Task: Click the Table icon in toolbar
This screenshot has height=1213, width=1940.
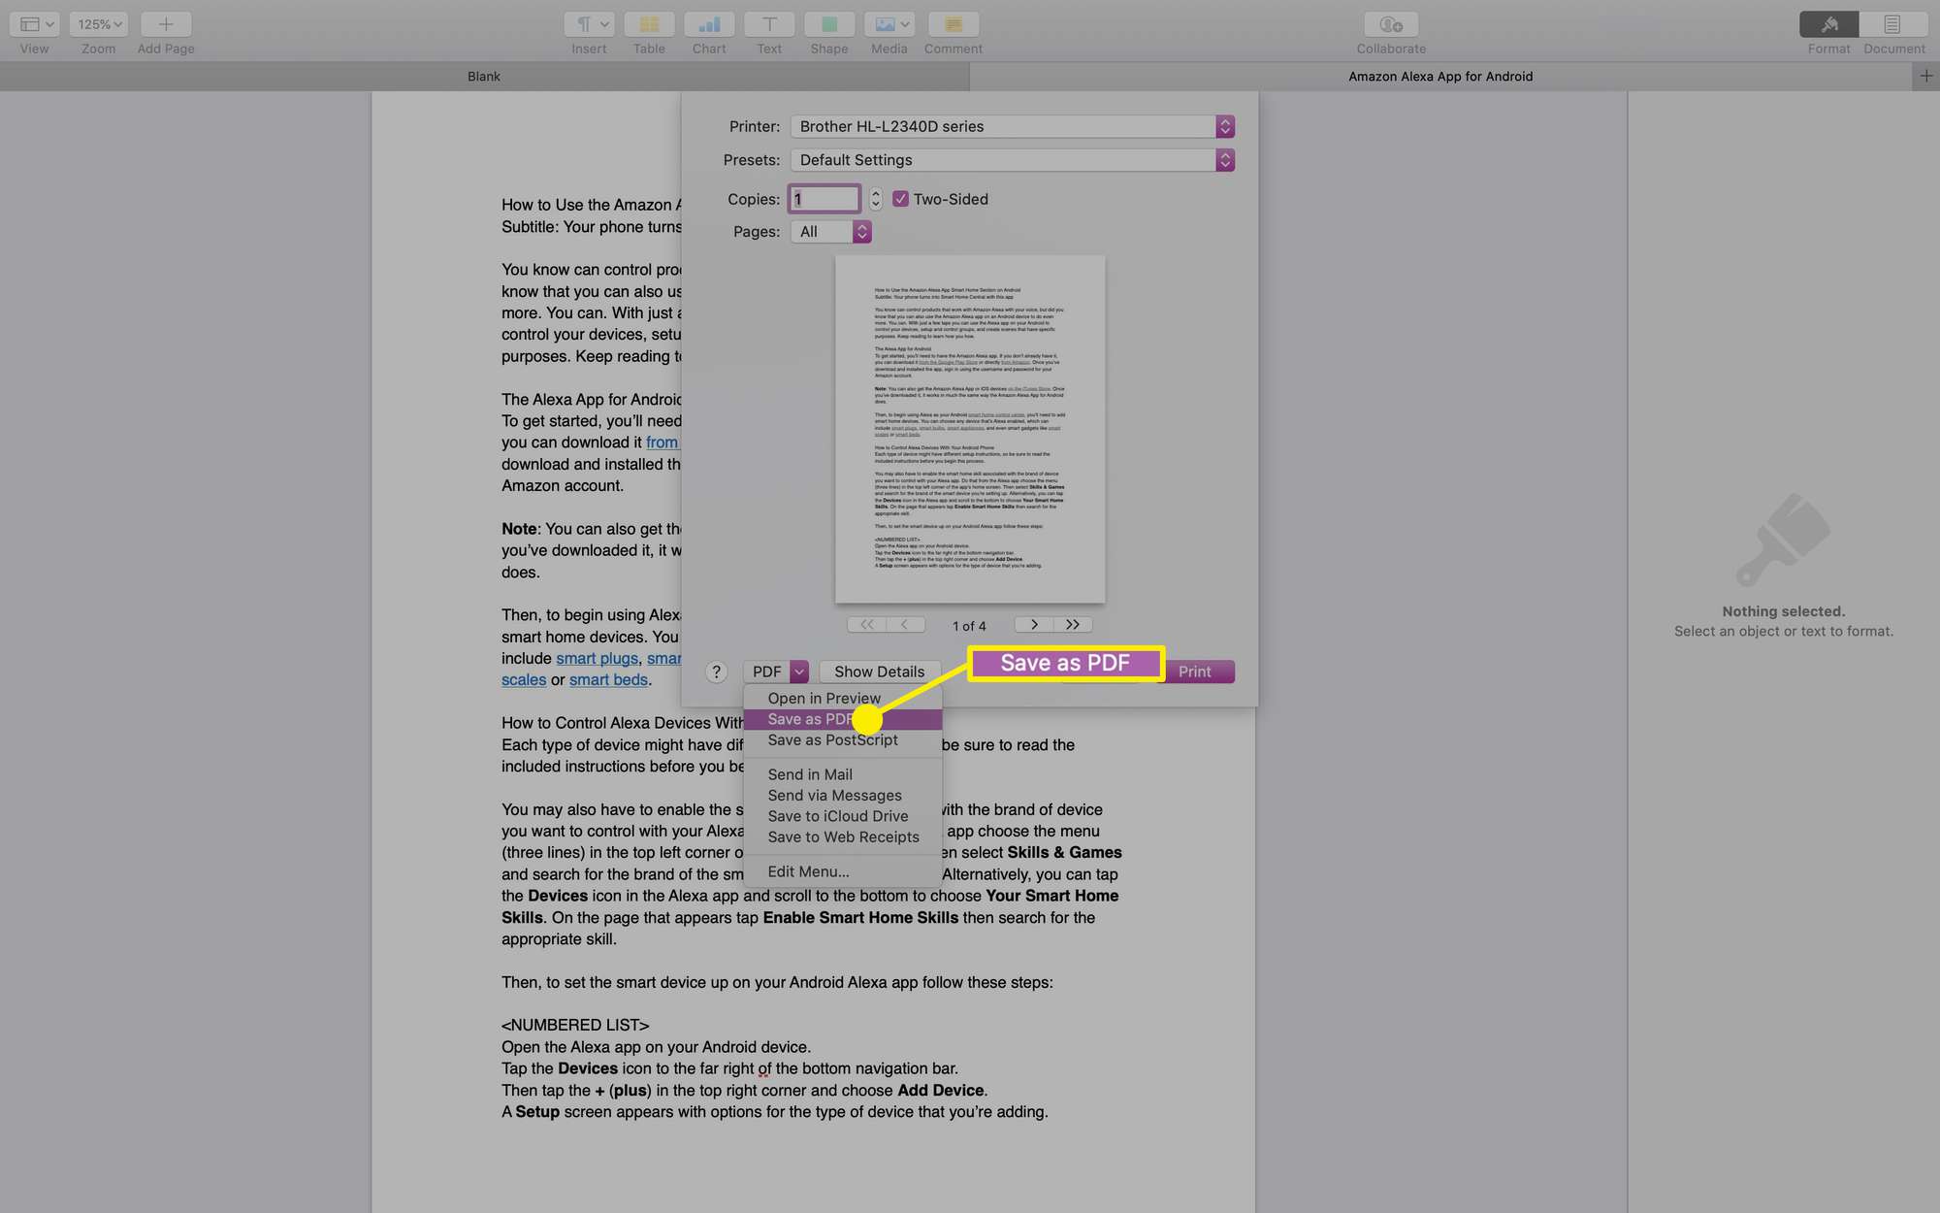Action: tap(648, 21)
